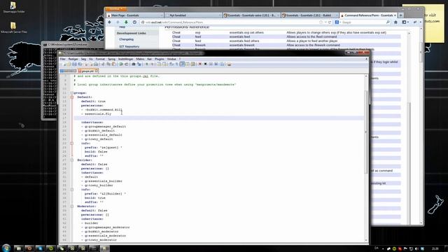This screenshot has height=252, width=448.
Task: Click the Firefox search magnifier icon
Action: pyautogui.click(x=388, y=22)
